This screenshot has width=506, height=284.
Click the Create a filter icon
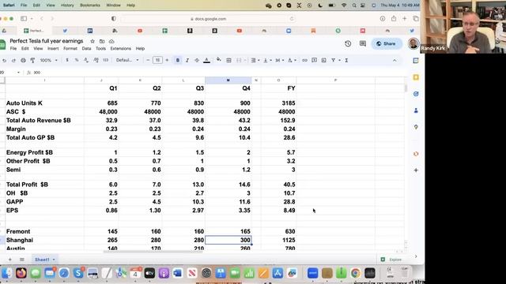coord(334,60)
